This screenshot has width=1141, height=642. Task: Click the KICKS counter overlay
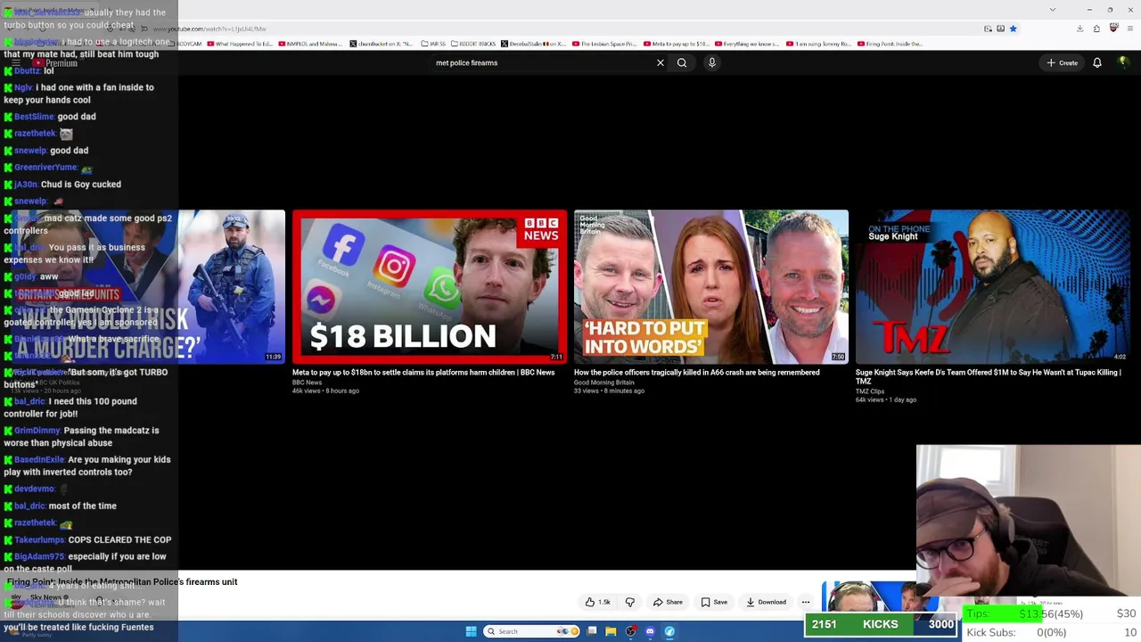click(881, 625)
